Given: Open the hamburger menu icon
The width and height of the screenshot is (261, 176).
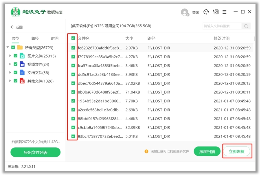Looking at the screenshot, I should 224,12.
